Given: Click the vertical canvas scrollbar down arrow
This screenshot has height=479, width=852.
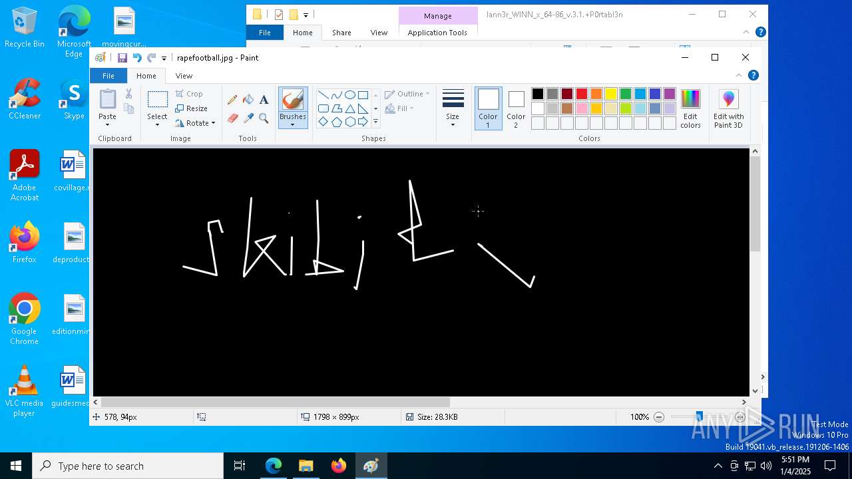Looking at the screenshot, I should click(x=755, y=391).
